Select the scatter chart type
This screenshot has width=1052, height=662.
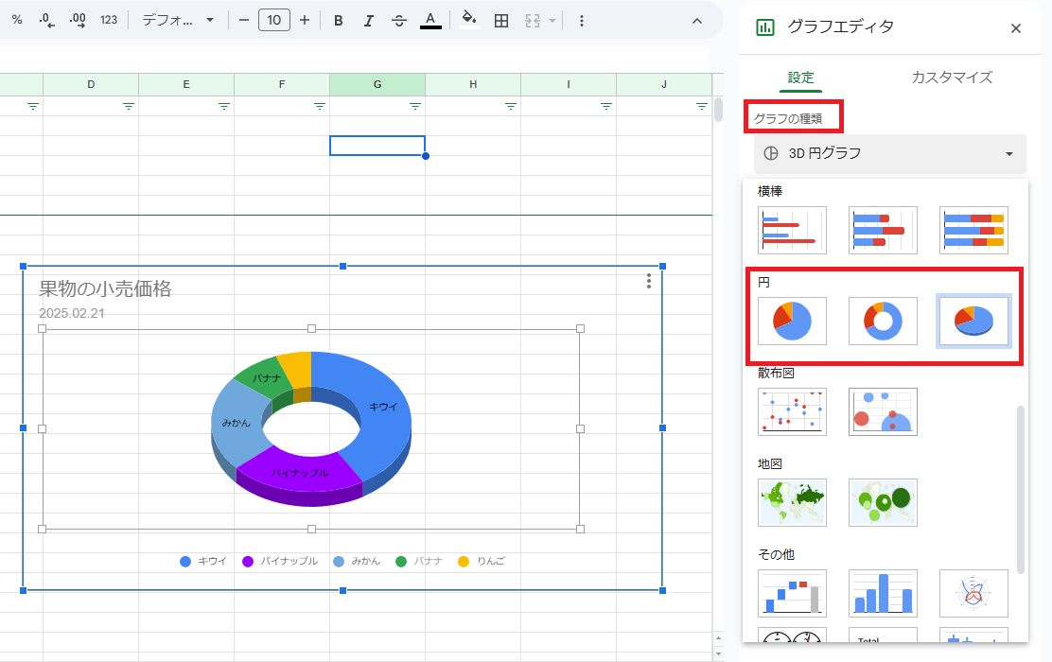[x=792, y=411]
